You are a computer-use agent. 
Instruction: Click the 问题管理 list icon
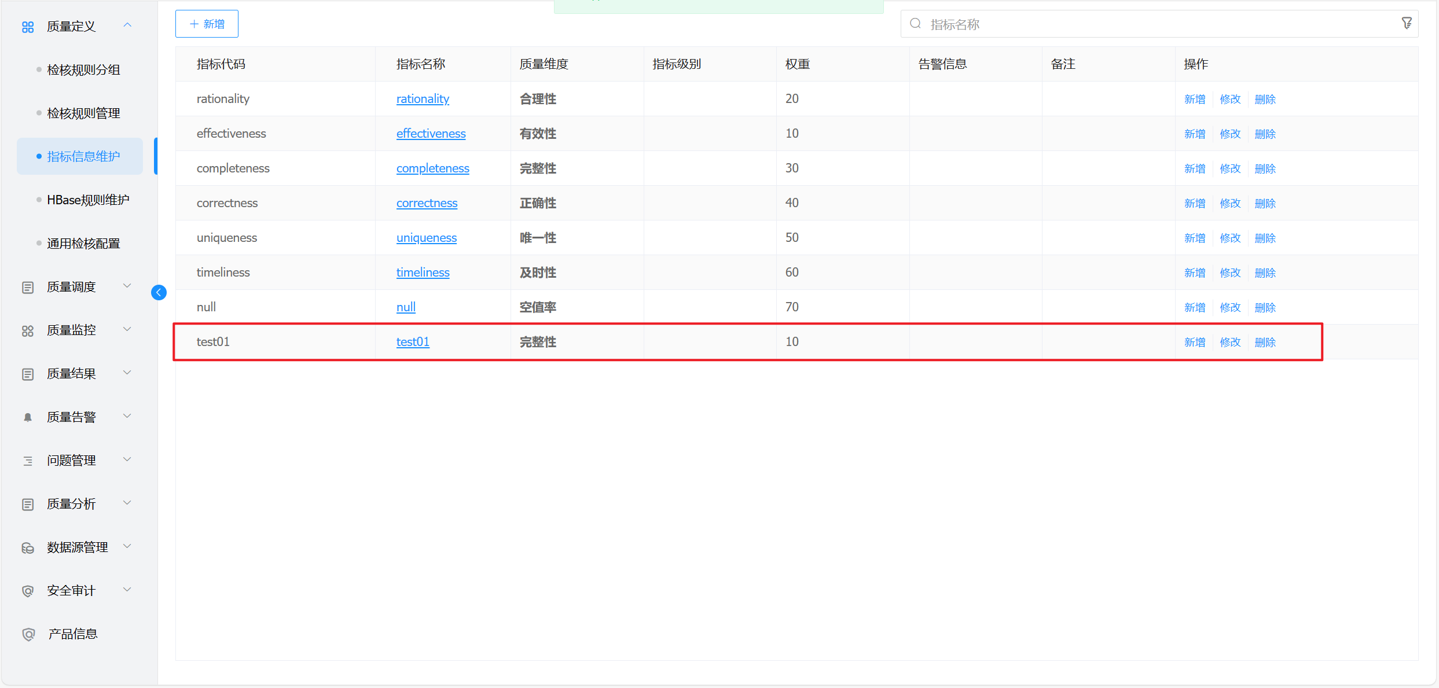pos(27,461)
